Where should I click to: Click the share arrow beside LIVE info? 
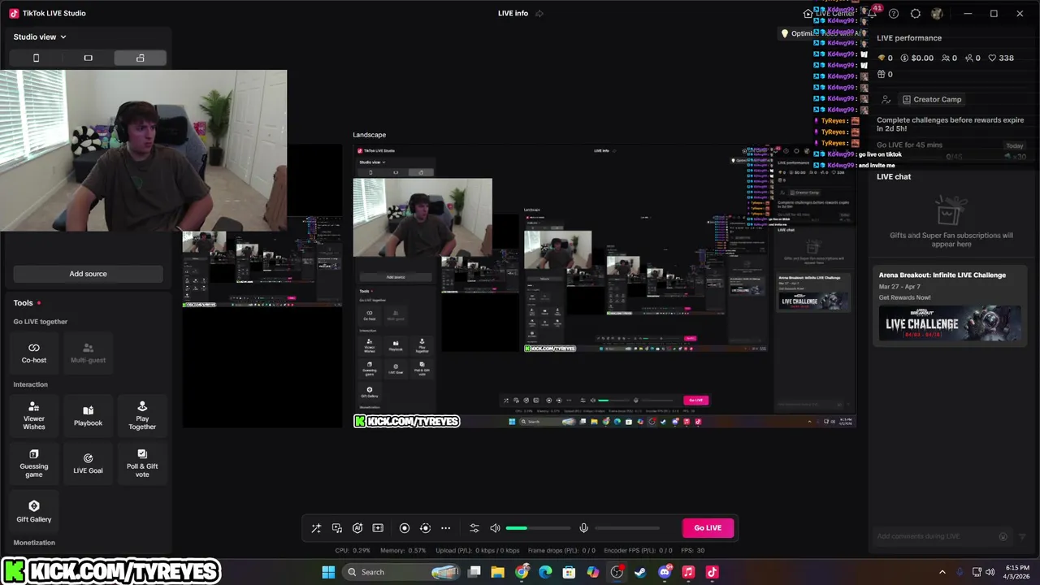[x=539, y=13]
